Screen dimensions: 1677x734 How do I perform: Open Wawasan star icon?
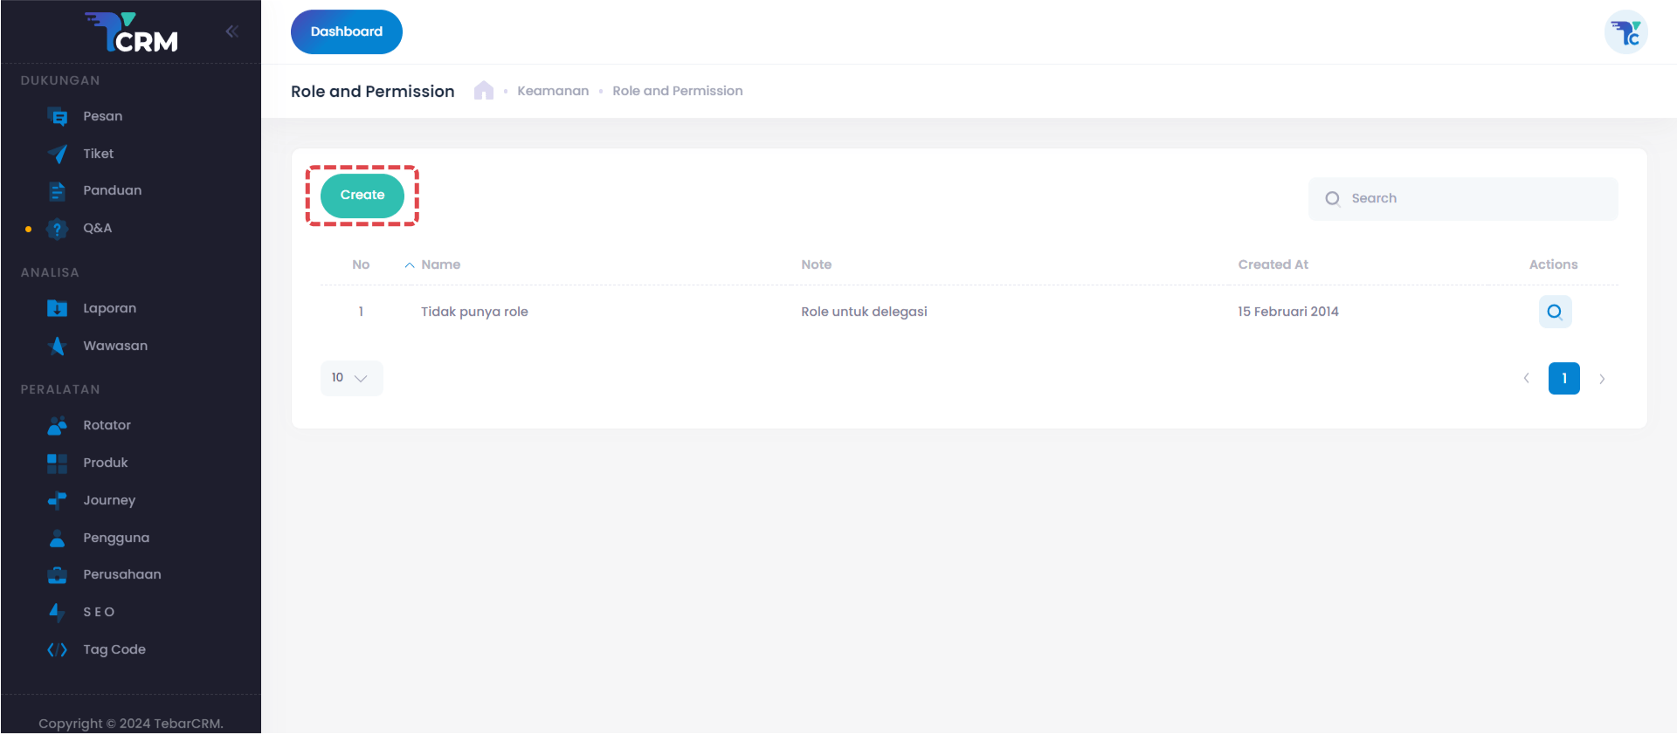click(x=58, y=346)
